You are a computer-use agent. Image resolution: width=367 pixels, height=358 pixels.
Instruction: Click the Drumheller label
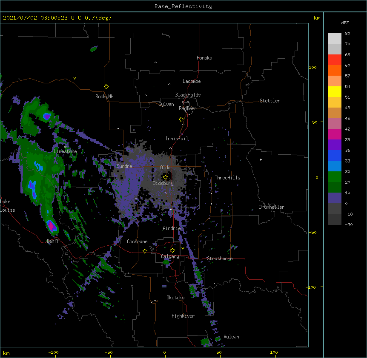tap(272, 207)
